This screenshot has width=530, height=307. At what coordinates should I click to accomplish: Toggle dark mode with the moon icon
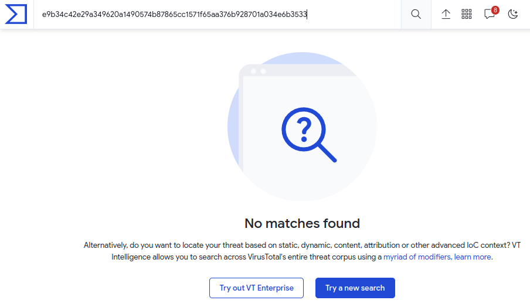[x=513, y=14]
